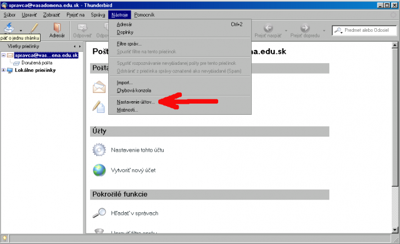Open the Get Mail dropdown arrow
The width and height of the screenshot is (400, 244).
click(21, 31)
